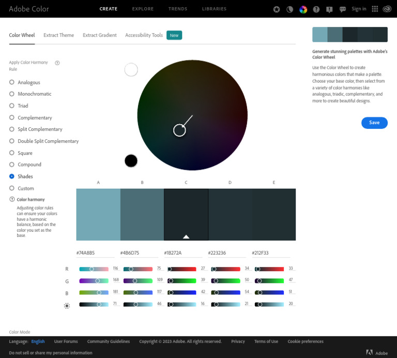
Task: Click the Adobe logo in footer
Action: (377, 353)
